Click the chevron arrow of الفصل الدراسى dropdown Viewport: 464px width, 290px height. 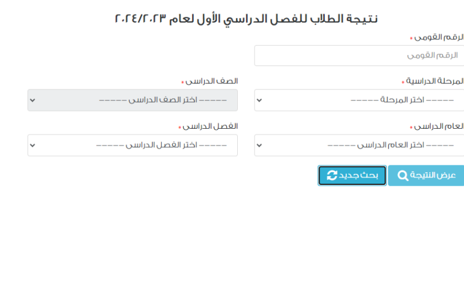point(32,146)
